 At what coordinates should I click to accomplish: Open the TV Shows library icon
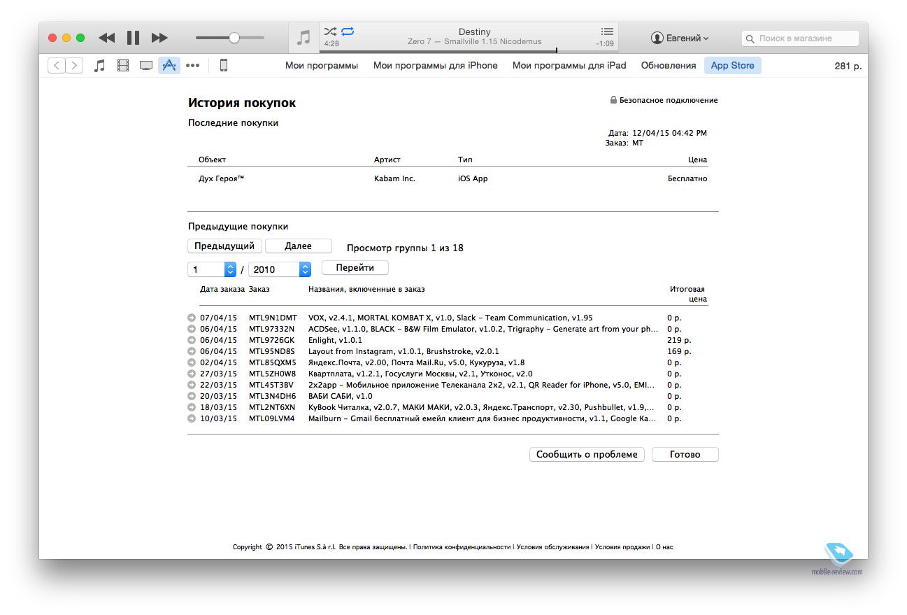146,66
